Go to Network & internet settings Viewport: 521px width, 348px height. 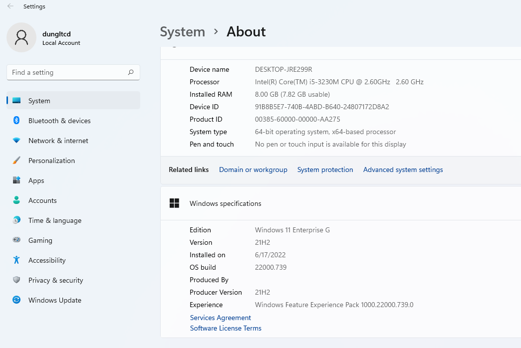pos(73,141)
